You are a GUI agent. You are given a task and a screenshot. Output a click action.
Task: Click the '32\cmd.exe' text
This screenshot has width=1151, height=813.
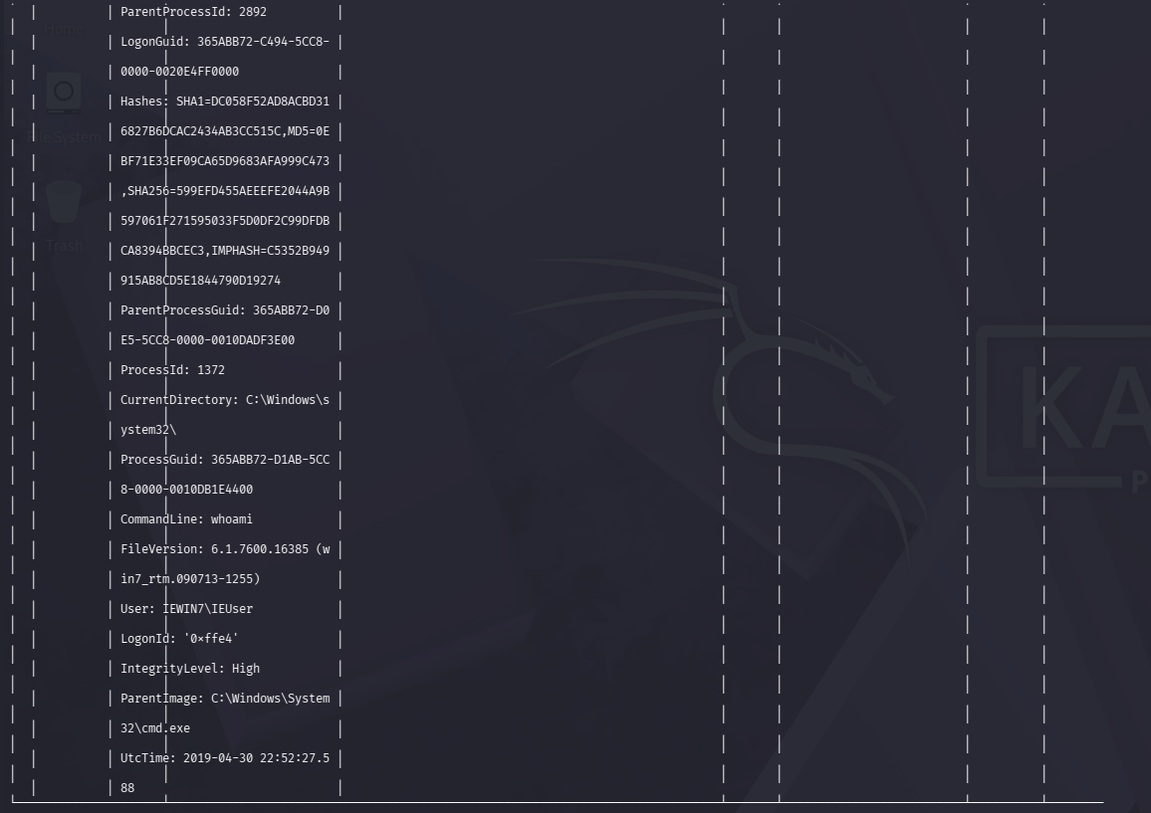pos(155,727)
